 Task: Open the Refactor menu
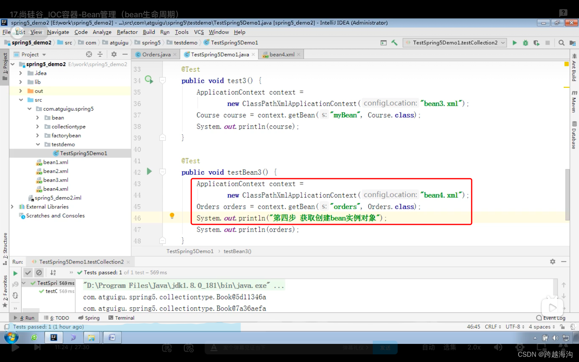pos(127,32)
